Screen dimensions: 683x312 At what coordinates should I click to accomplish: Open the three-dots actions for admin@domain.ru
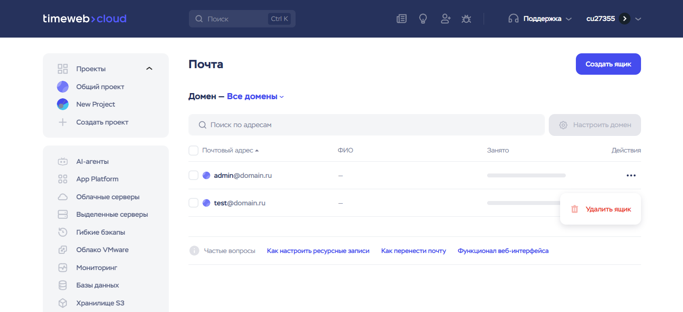click(x=631, y=176)
